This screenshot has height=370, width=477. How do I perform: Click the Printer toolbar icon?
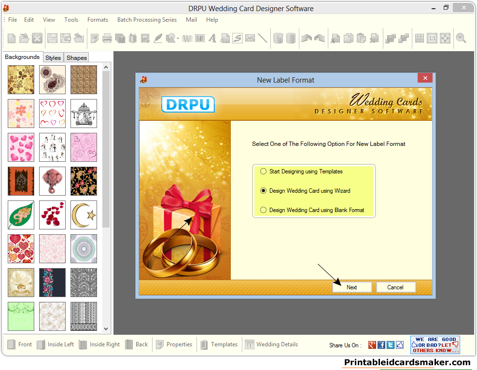tap(107, 38)
